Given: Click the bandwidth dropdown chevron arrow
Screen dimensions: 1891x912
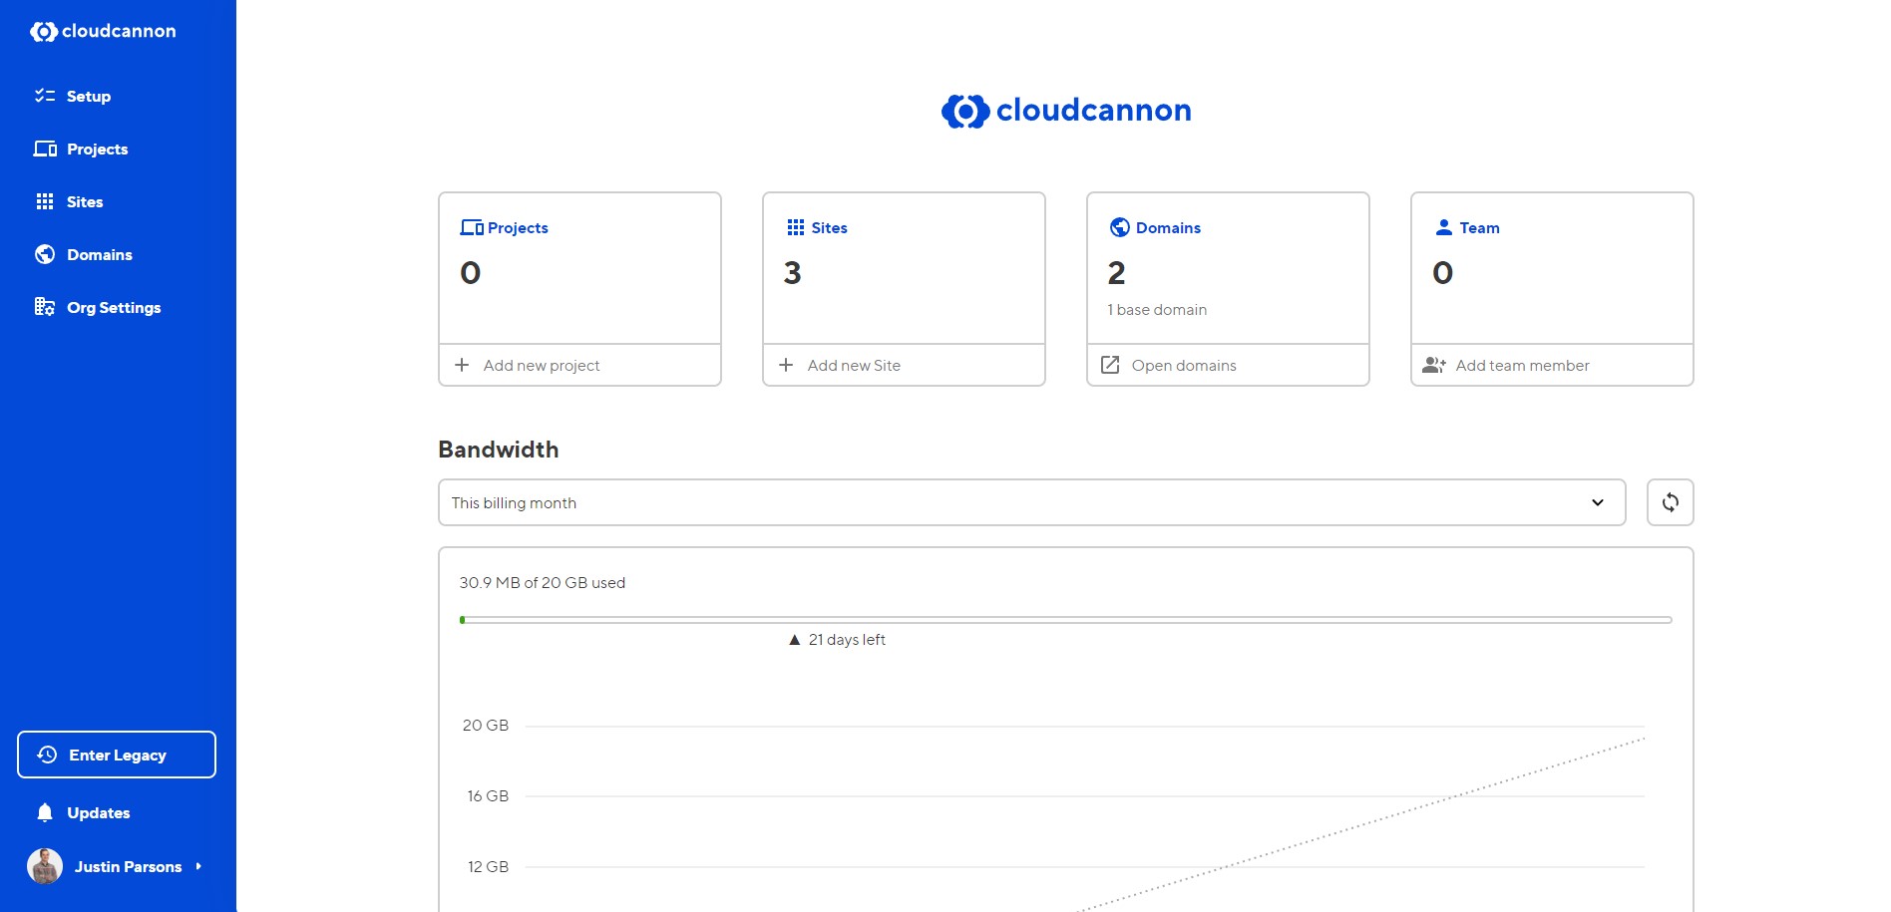Looking at the screenshot, I should (1598, 502).
